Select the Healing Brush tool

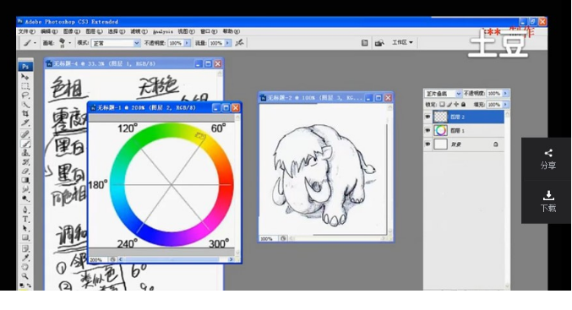25,134
